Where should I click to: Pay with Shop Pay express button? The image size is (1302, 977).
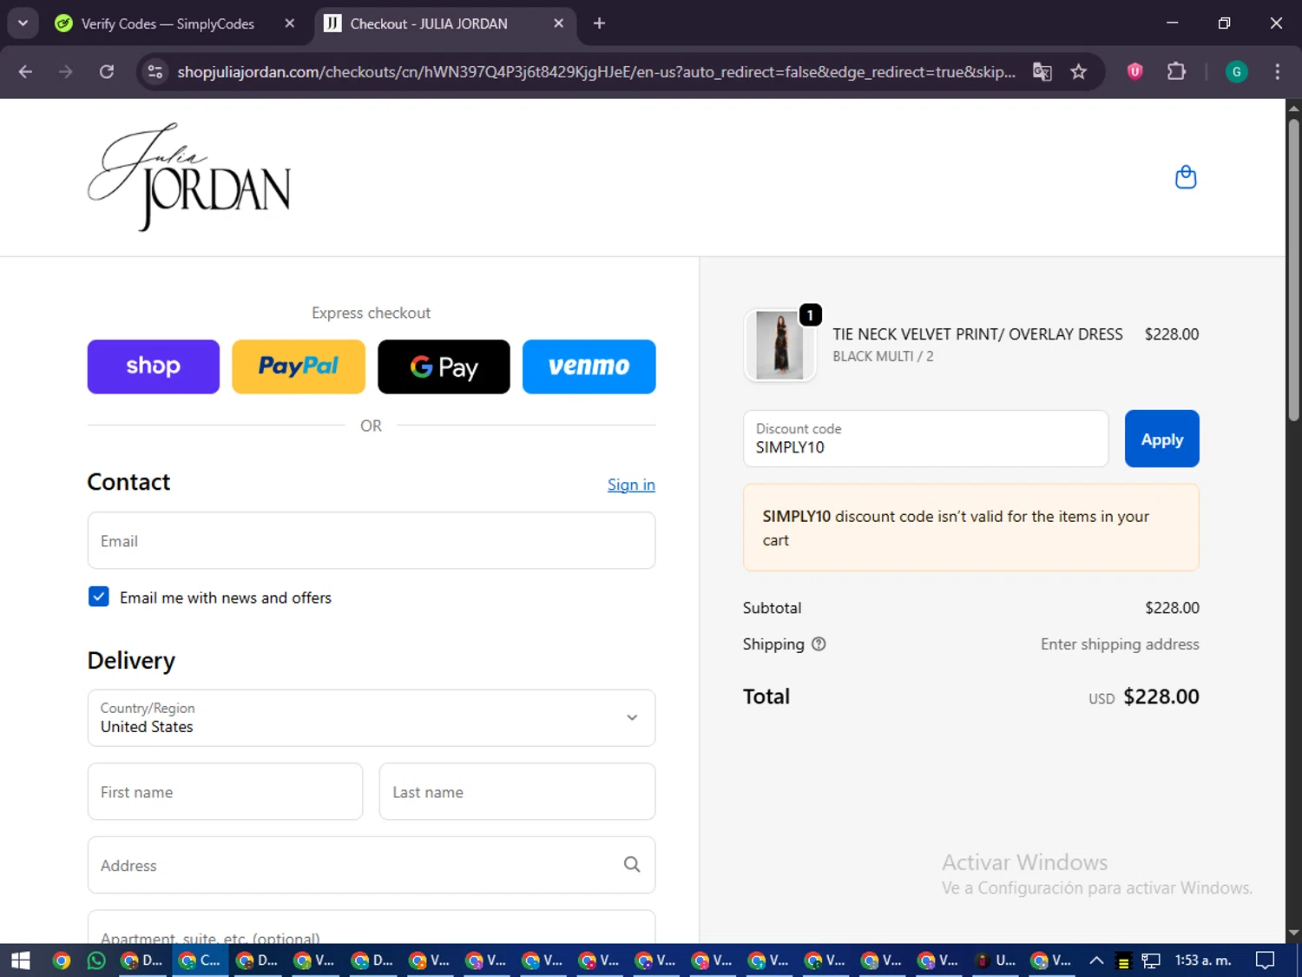coord(154,366)
